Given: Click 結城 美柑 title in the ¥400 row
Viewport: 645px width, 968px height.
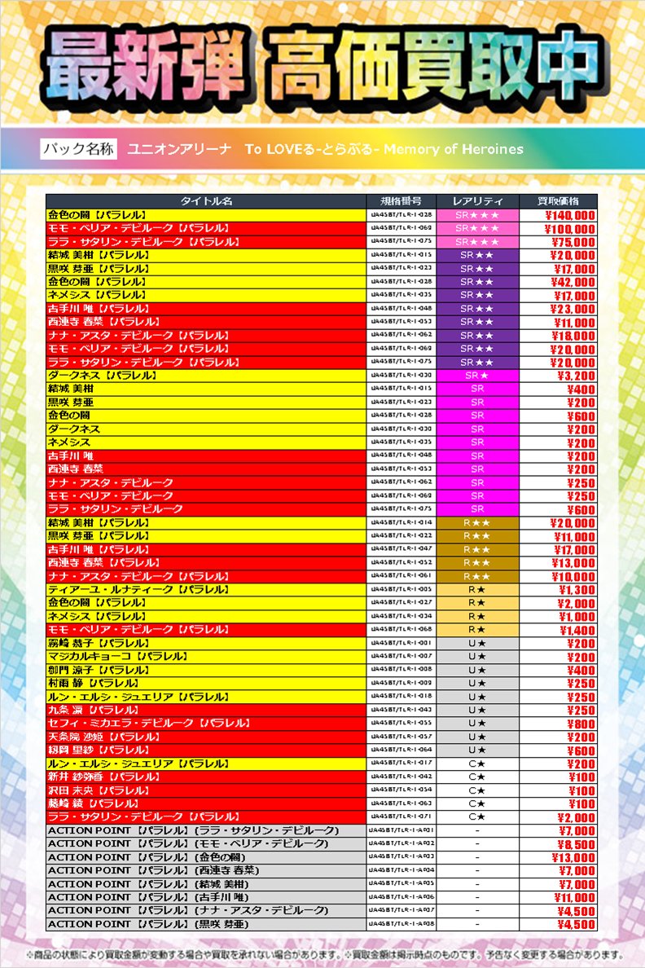Looking at the screenshot, I should tap(206, 389).
